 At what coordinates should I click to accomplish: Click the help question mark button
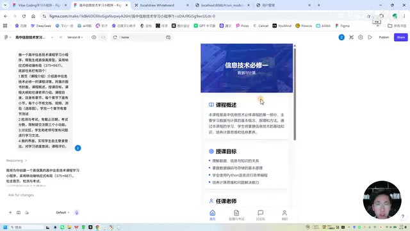pos(403,216)
